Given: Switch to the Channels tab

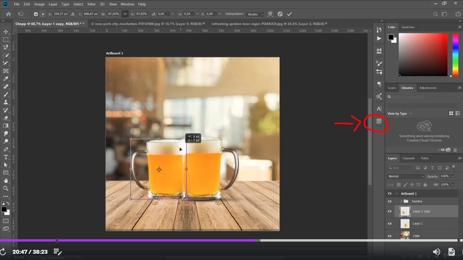Looking at the screenshot, I should point(408,158).
